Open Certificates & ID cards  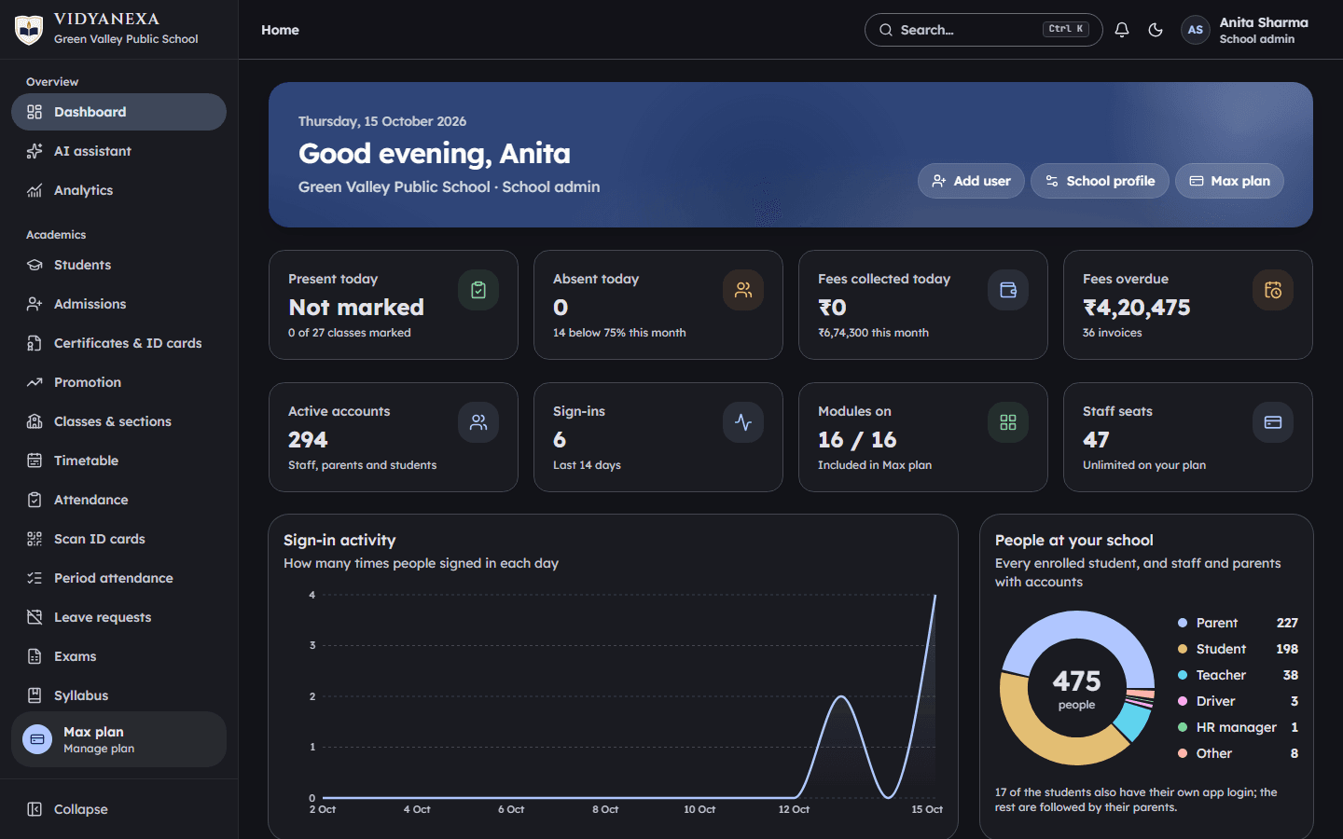tap(118, 343)
